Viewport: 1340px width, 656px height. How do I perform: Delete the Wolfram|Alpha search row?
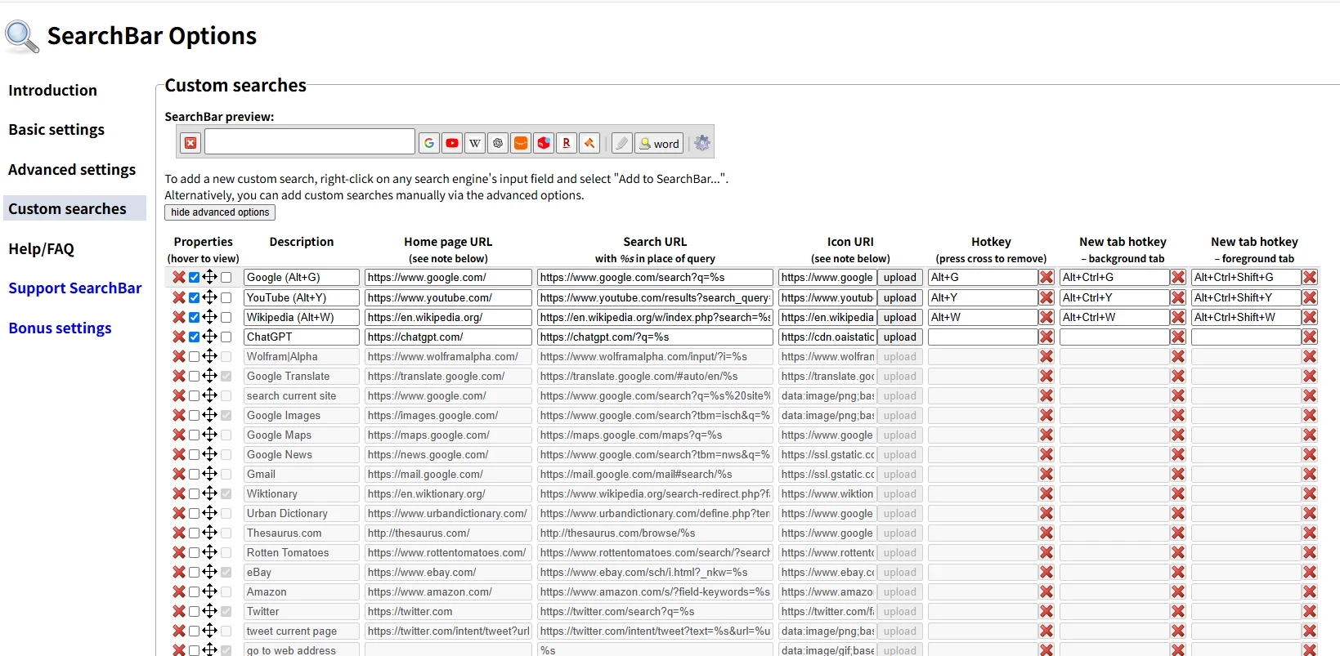coord(178,356)
